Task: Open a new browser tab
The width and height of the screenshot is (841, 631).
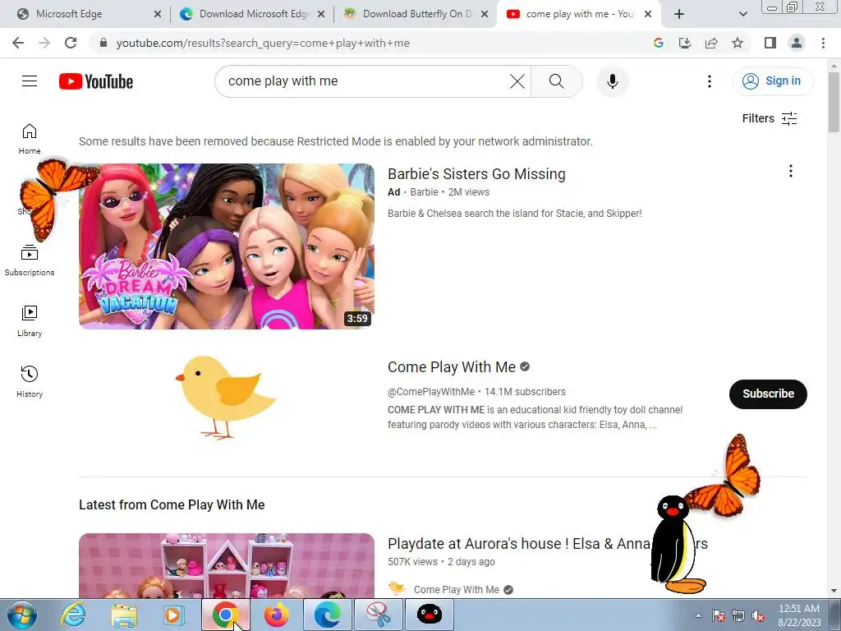Action: 679,14
